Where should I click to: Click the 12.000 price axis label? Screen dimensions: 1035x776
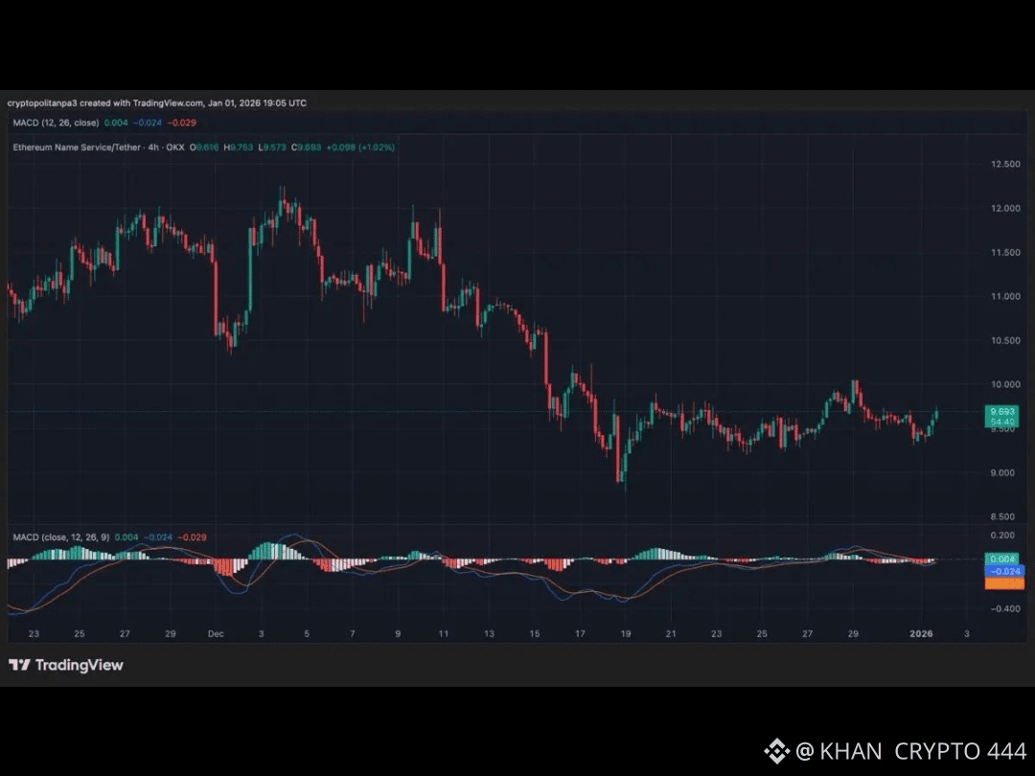click(x=1005, y=209)
